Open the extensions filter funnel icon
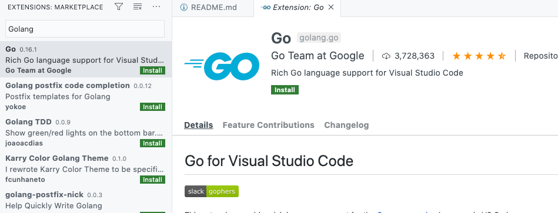 119,6
